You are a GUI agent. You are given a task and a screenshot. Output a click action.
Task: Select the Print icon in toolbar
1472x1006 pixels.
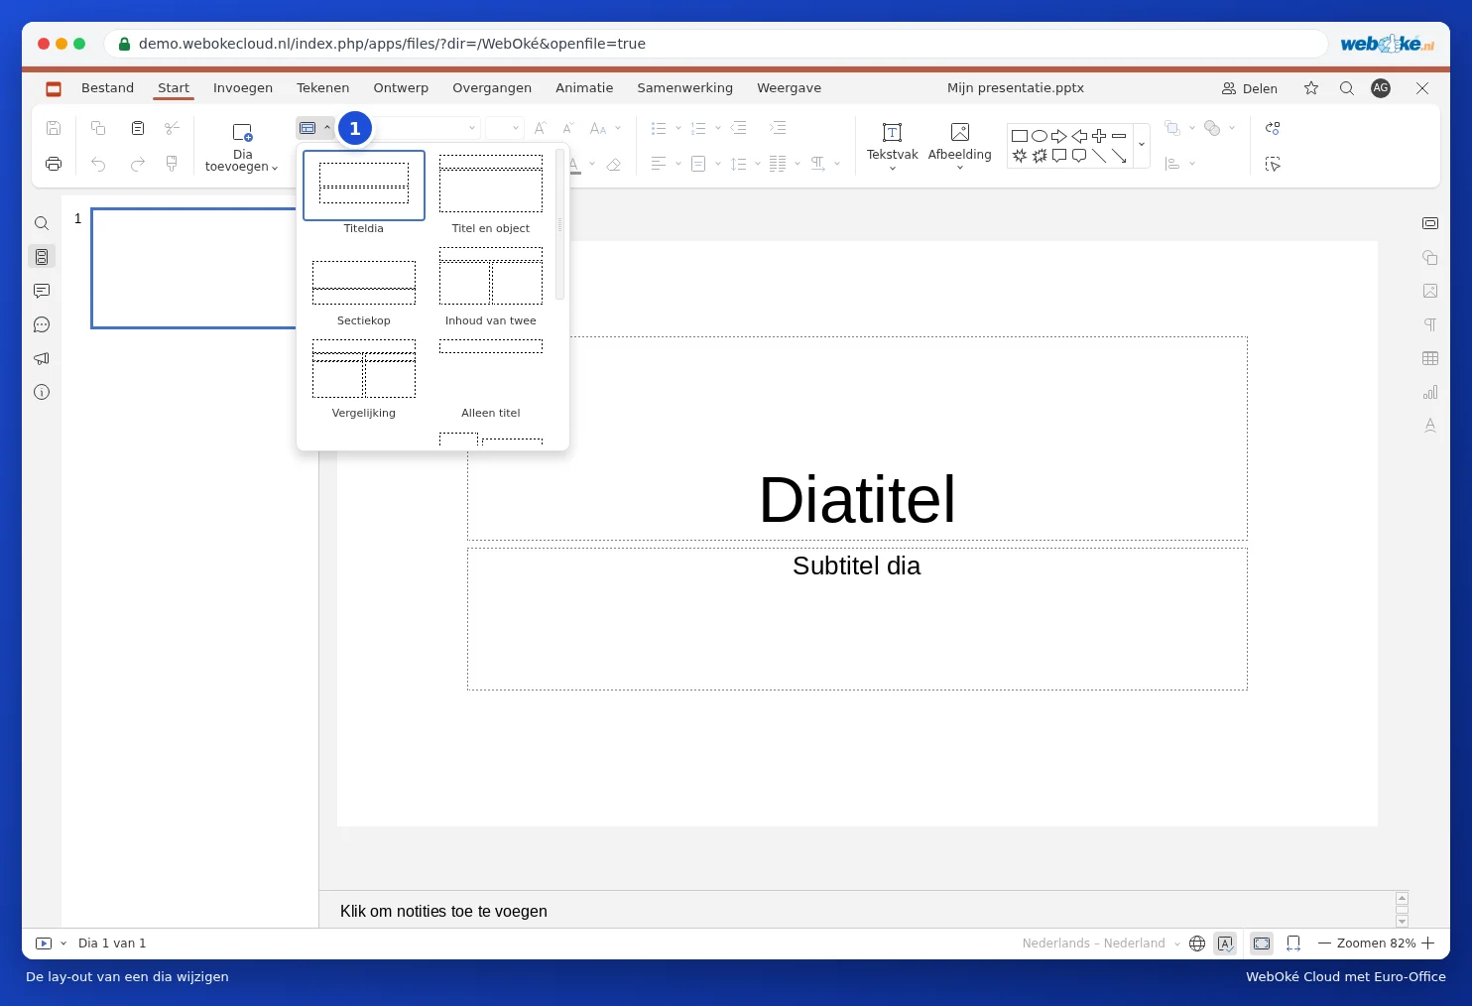pos(54,164)
